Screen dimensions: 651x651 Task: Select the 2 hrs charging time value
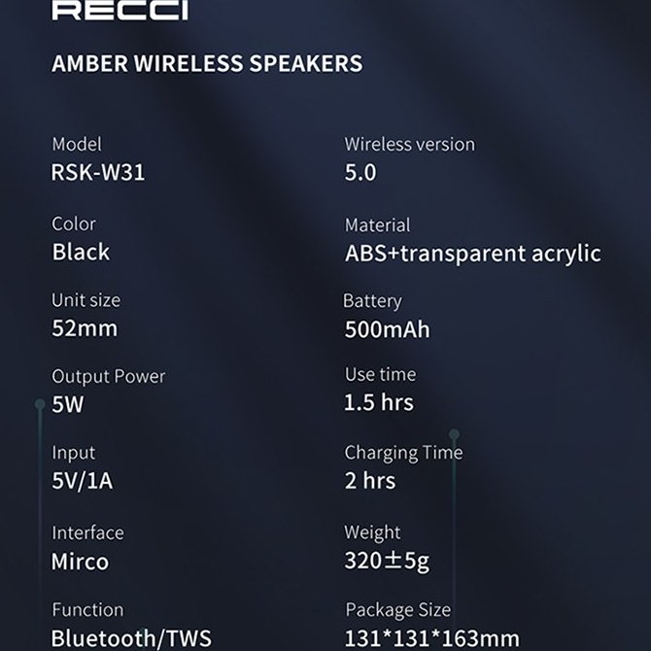tap(370, 480)
